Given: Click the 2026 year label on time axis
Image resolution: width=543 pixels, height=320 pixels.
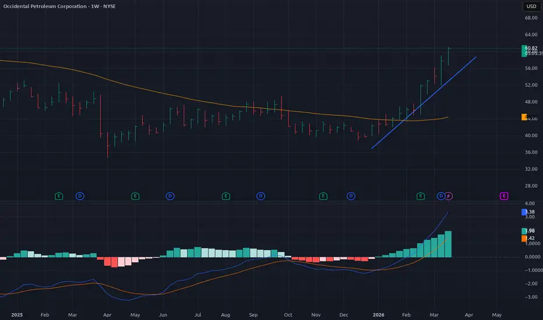Looking at the screenshot, I should tap(379, 315).
